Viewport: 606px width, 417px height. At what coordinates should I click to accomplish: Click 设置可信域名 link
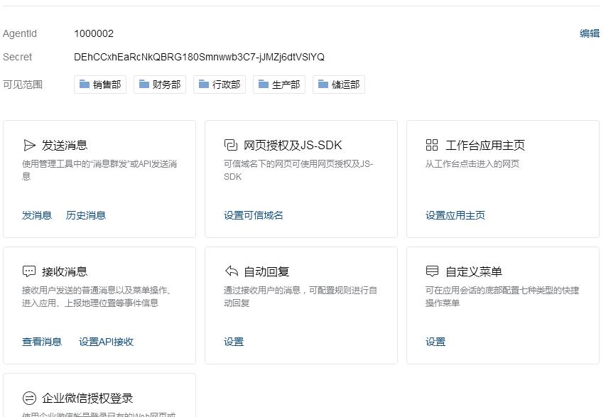[254, 215]
